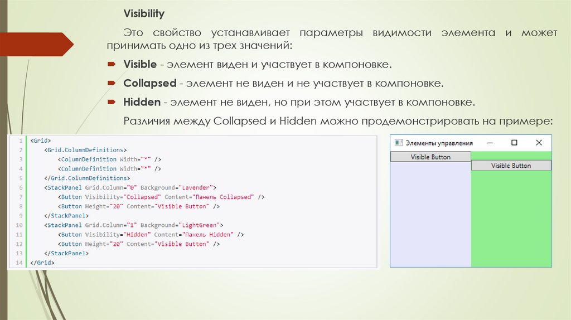
Task: Click line number 9 in code gutter
Action: (21, 216)
